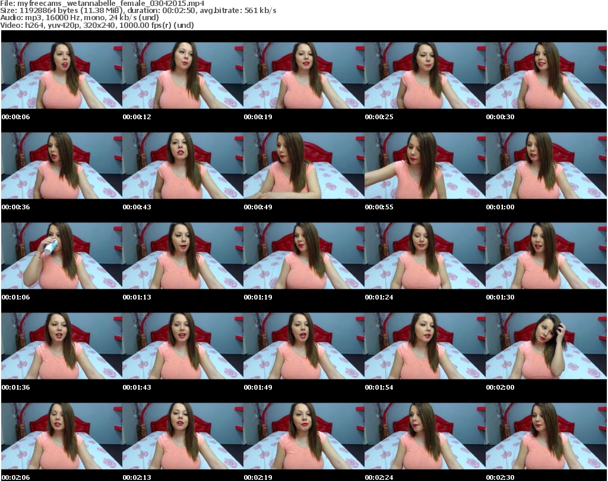Open the thumbnail with hand in hair at 00:02:00
Image resolution: width=608 pixels, height=481 pixels.
point(546,346)
